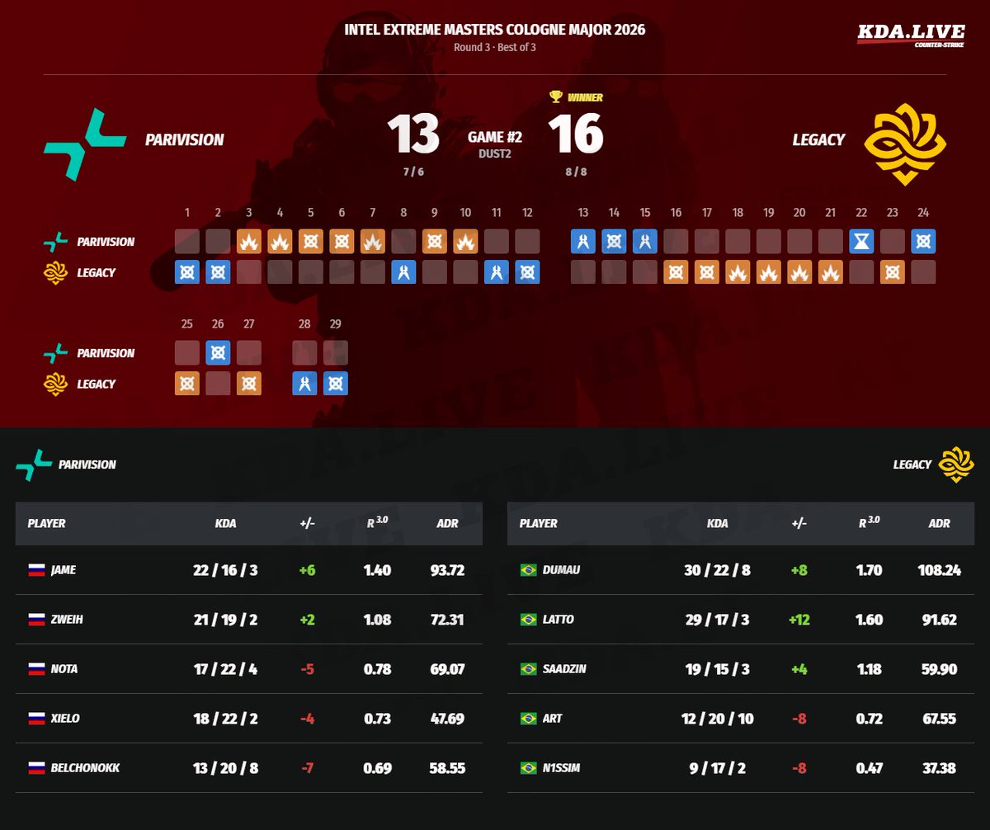The height and width of the screenshot is (830, 990).
Task: Open player LATTO's row
Action: 741,620
